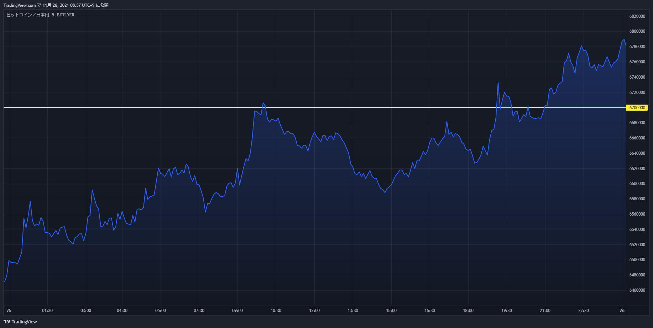Click the 6680000 price axis label
Image resolution: width=653 pixels, height=328 pixels.
[637, 123]
